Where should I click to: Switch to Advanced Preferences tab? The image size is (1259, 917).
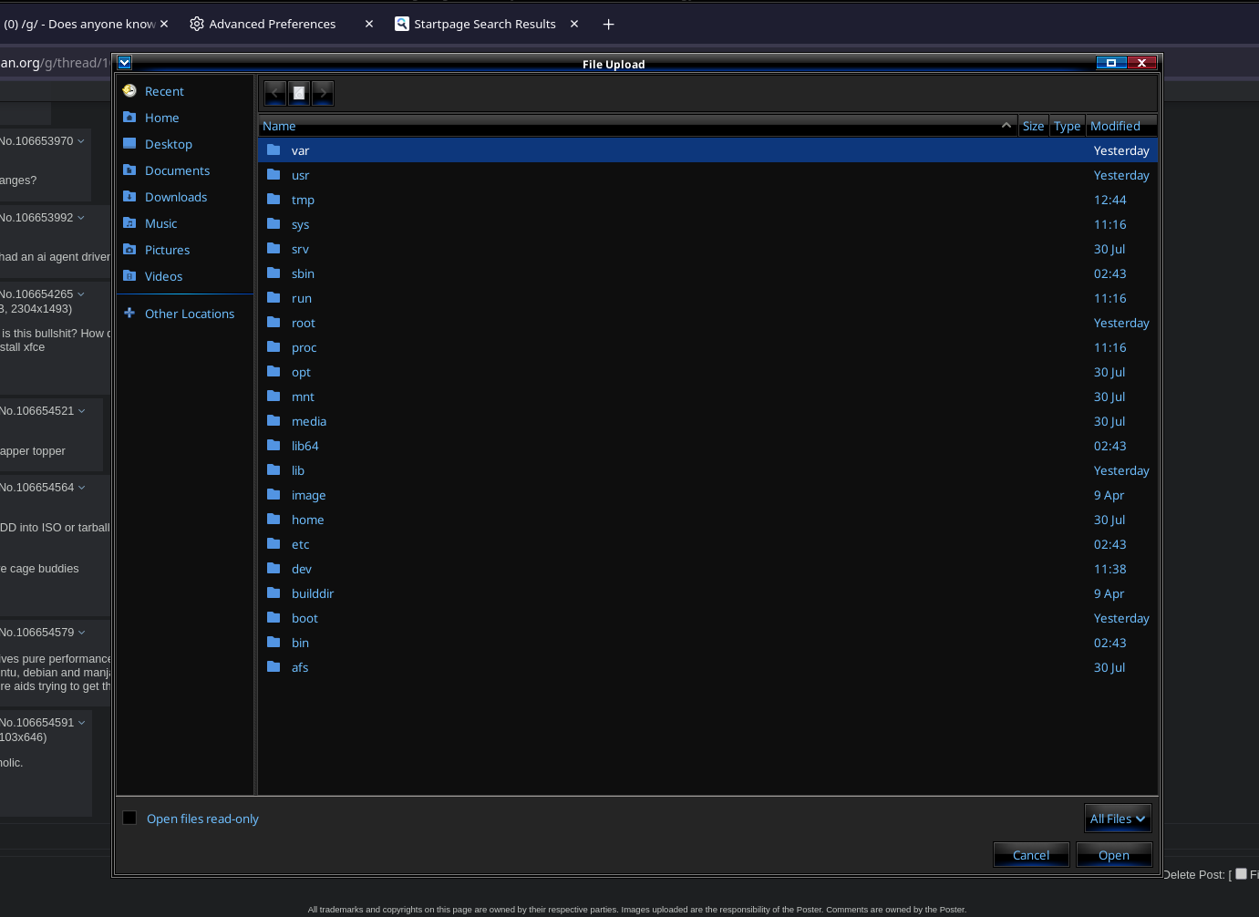click(x=272, y=24)
